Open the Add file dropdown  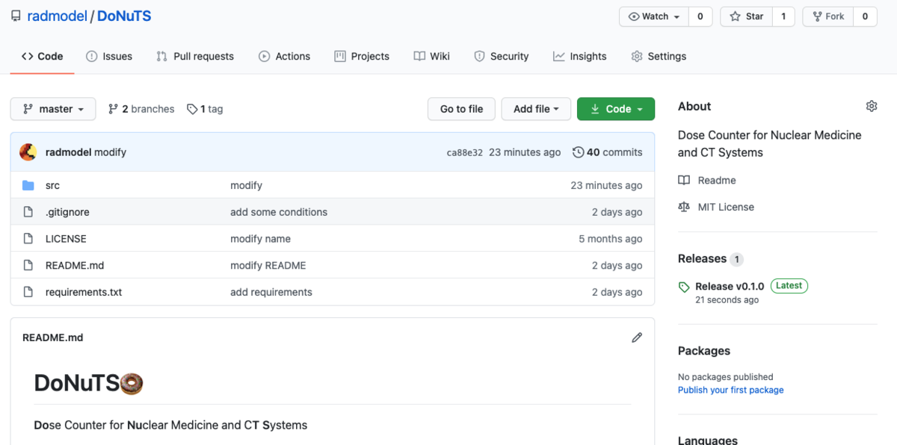click(536, 109)
